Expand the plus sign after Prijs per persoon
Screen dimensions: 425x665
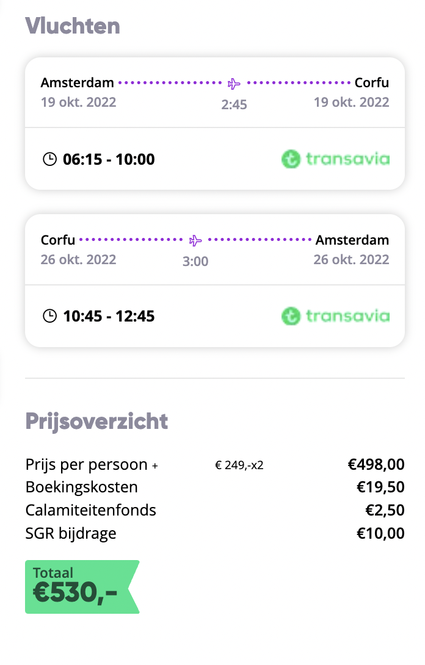click(x=155, y=465)
